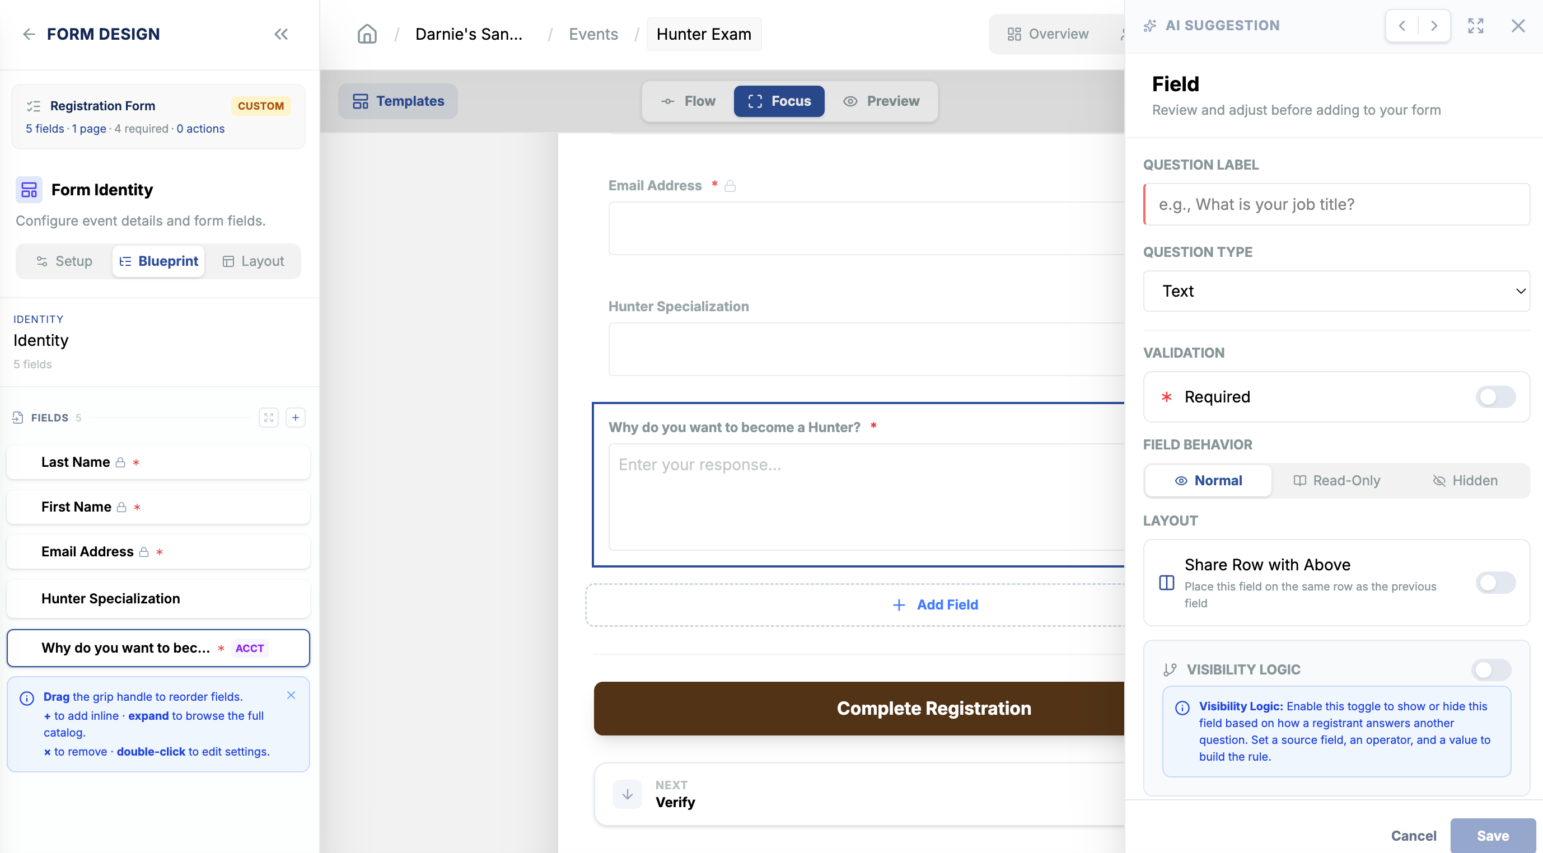Viewport: 1543px width, 853px height.
Task: Open Darnie's San... breadcrumb link
Action: (469, 34)
